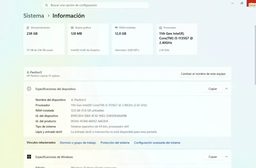Click the Tipo de sistema label

pos(45,126)
